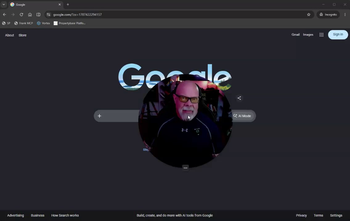Click the address bar URL field
This screenshot has height=221, width=350.
tap(179, 14)
